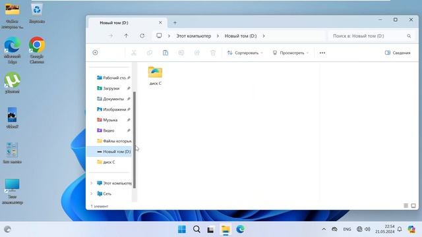Go up one folder with the up arrow
The height and width of the screenshot is (237, 422).
pyautogui.click(x=126, y=36)
